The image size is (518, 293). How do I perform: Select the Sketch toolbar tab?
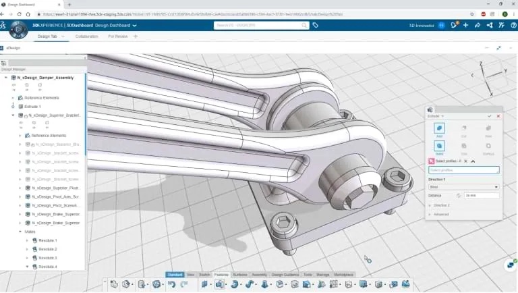(204, 275)
